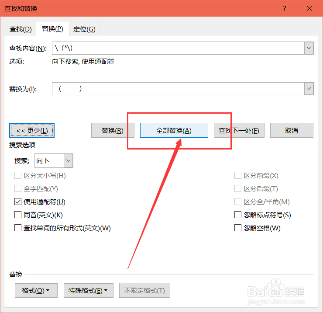323x313 pixels.
Task: Click the 查找下一处(F) button
Action: (239, 130)
